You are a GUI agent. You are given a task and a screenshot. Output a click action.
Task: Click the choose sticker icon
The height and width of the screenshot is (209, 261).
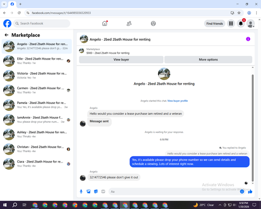(x=96, y=192)
